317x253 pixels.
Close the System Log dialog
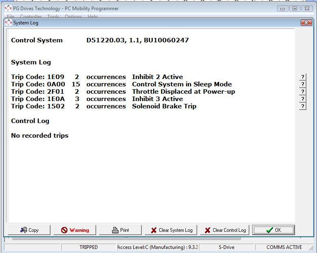pos(306,23)
